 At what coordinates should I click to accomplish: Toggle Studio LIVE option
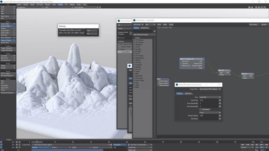click(8, 43)
